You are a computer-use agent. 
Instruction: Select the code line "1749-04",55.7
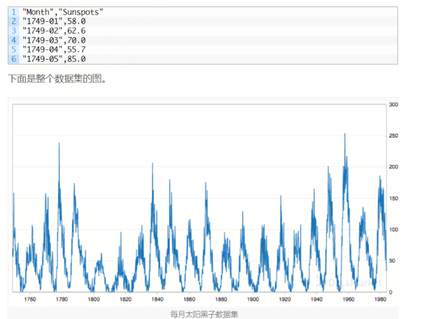[54, 50]
